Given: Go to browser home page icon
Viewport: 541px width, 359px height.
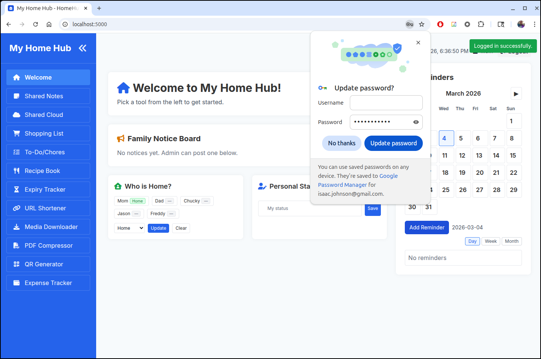Looking at the screenshot, I should coord(49,24).
